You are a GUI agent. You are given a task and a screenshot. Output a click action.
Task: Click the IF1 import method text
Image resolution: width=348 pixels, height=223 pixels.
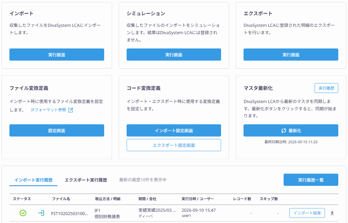click(x=97, y=210)
